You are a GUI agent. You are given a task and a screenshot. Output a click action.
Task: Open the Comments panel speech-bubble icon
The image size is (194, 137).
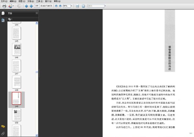point(3,126)
